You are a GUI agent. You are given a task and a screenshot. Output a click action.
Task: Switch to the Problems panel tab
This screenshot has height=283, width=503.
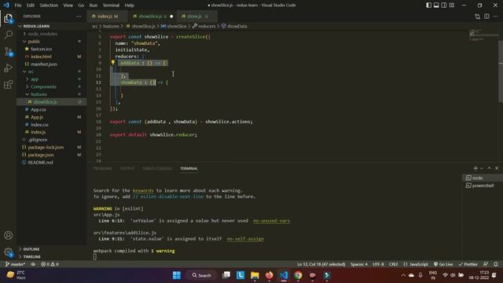pyautogui.click(x=103, y=168)
